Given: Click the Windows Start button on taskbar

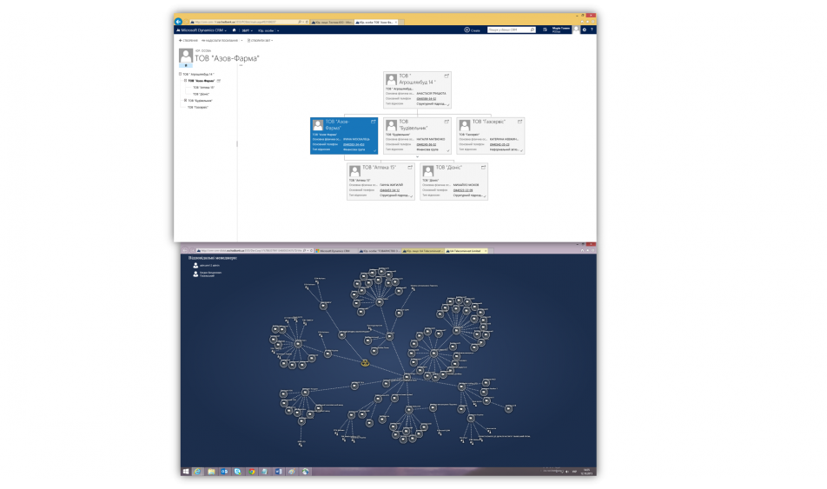Looking at the screenshot, I should tap(186, 471).
